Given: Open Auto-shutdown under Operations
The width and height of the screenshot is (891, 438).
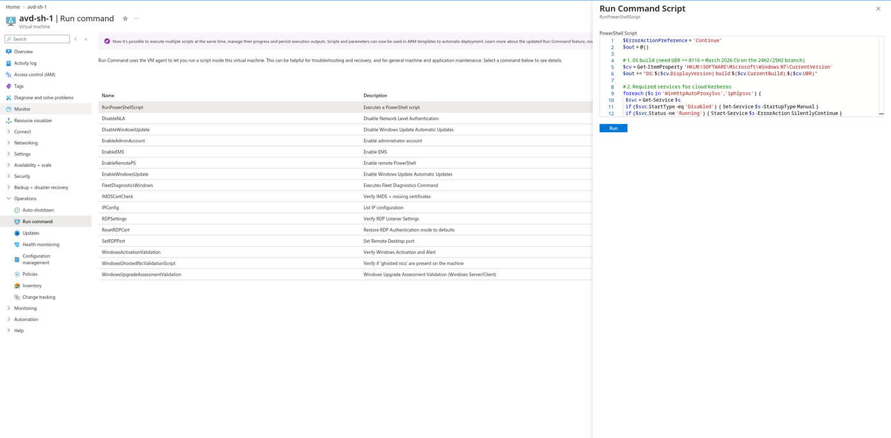Looking at the screenshot, I should point(38,210).
